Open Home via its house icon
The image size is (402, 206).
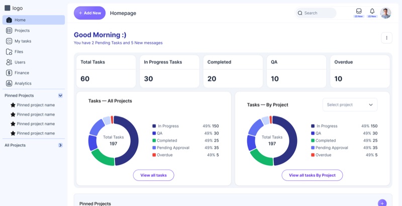(9, 20)
